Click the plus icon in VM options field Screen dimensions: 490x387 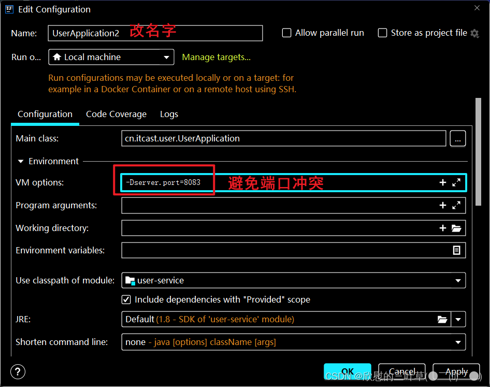(442, 182)
